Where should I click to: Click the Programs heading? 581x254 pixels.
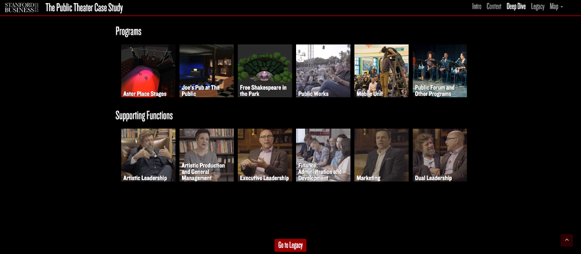pyautogui.click(x=128, y=32)
